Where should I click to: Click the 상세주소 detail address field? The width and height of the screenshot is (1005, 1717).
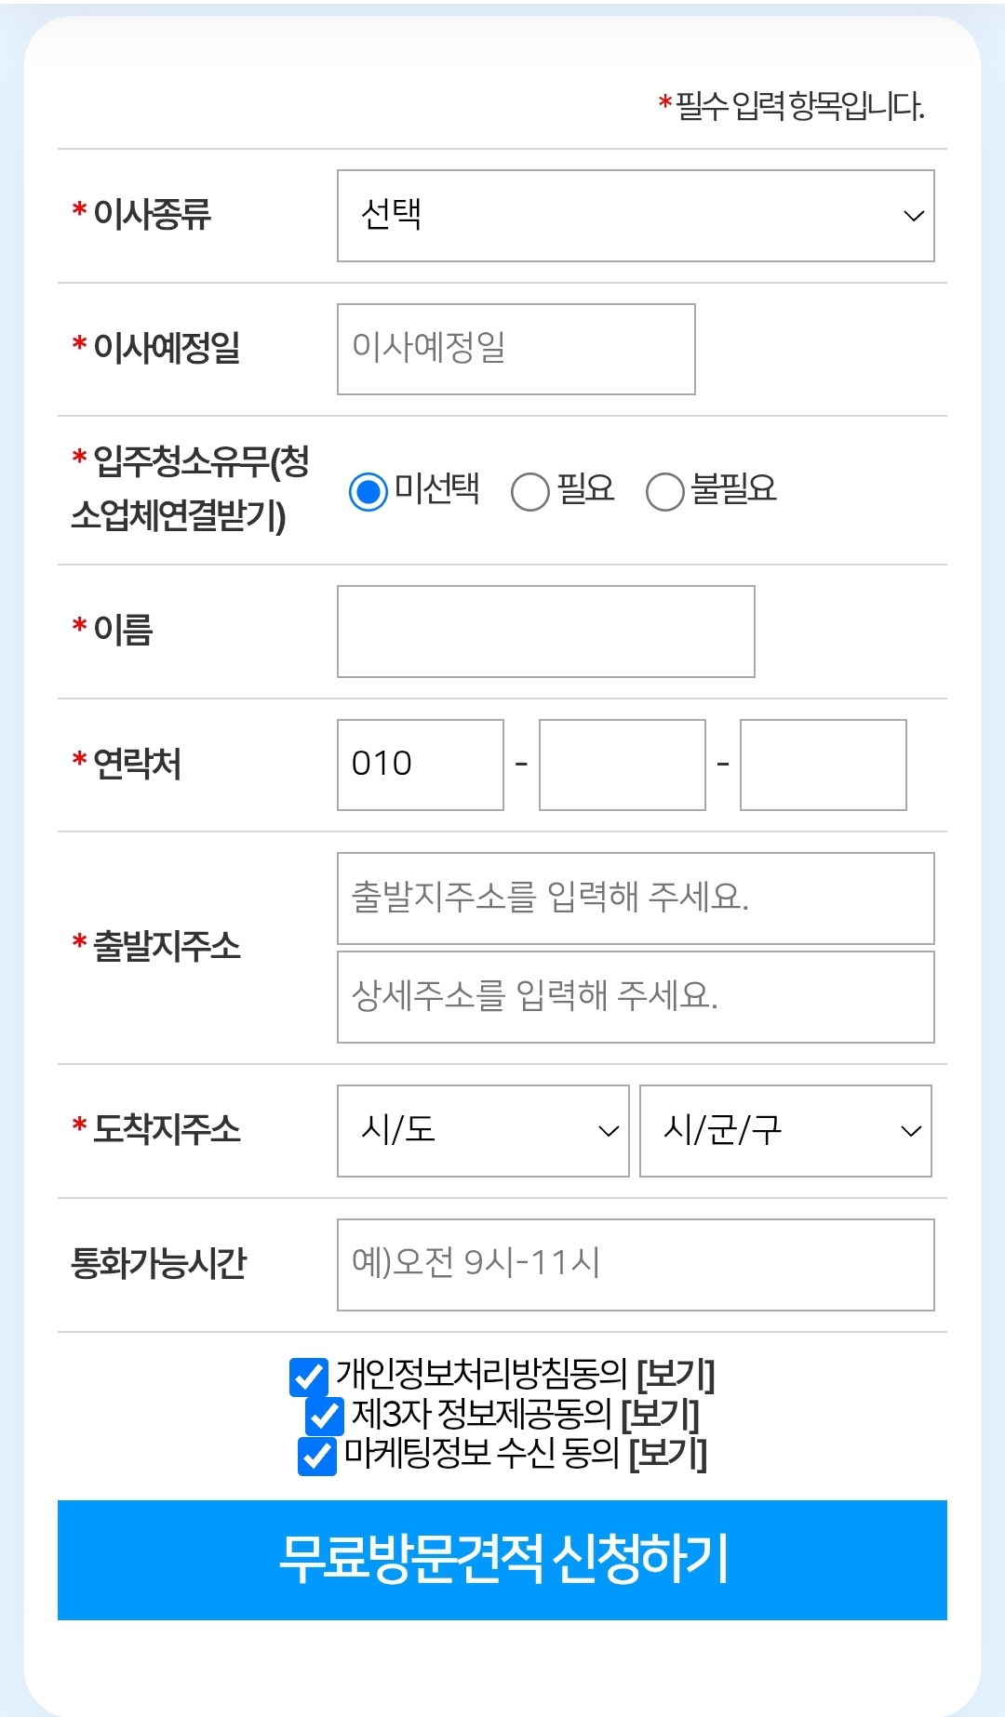636,997
